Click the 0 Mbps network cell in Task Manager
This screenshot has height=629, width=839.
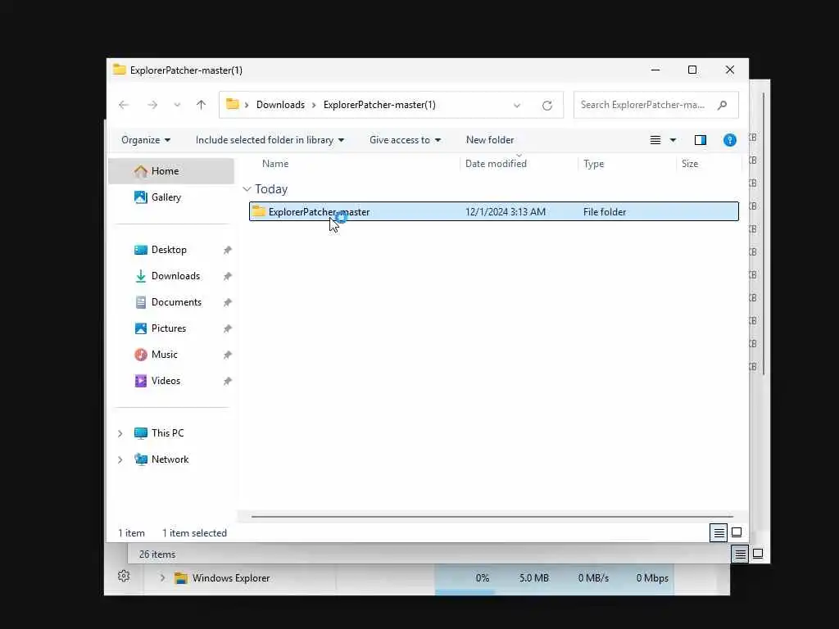[652, 578]
